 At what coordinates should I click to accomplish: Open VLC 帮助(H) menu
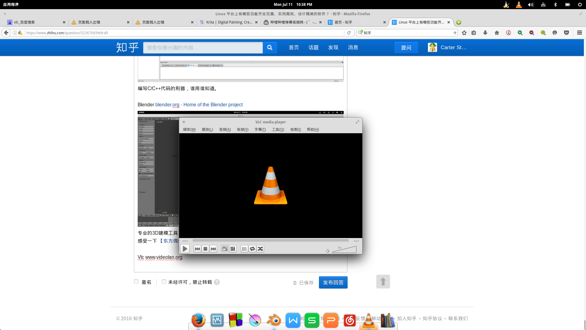[x=313, y=130]
